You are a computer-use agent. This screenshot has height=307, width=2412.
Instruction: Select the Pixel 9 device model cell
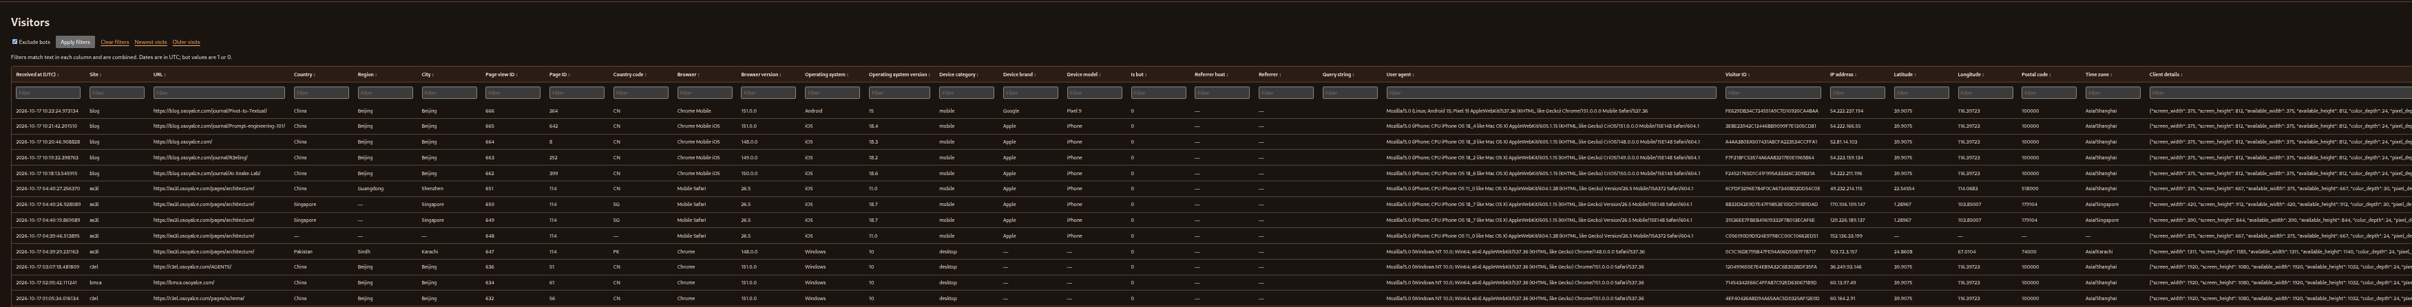(x=1074, y=111)
